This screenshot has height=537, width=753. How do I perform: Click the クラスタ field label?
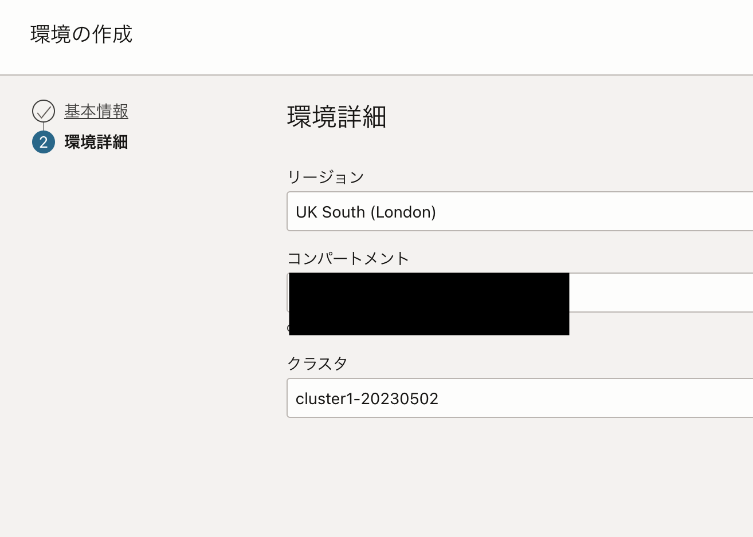click(316, 363)
